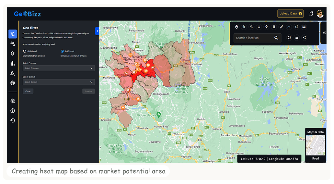
Task: Click the Nuwara Eliya map label
Action: (161, 126)
